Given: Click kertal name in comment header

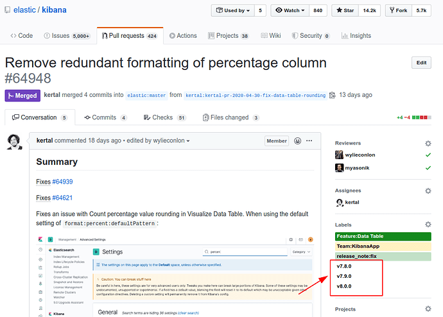Looking at the screenshot, I should (45, 141).
